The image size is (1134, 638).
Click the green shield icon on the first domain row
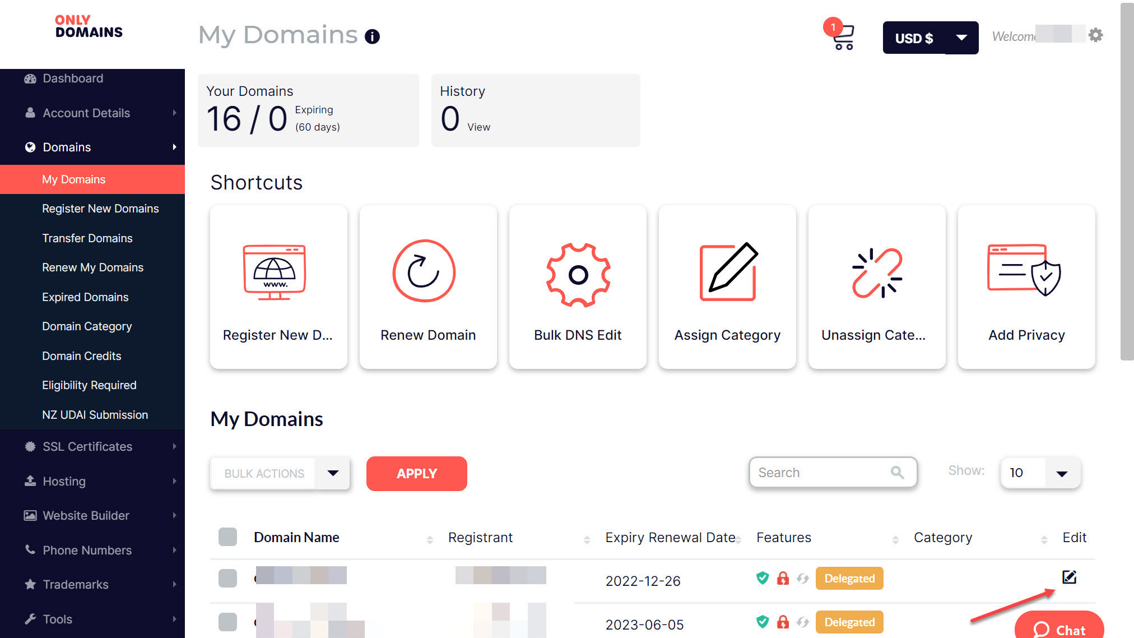point(763,578)
